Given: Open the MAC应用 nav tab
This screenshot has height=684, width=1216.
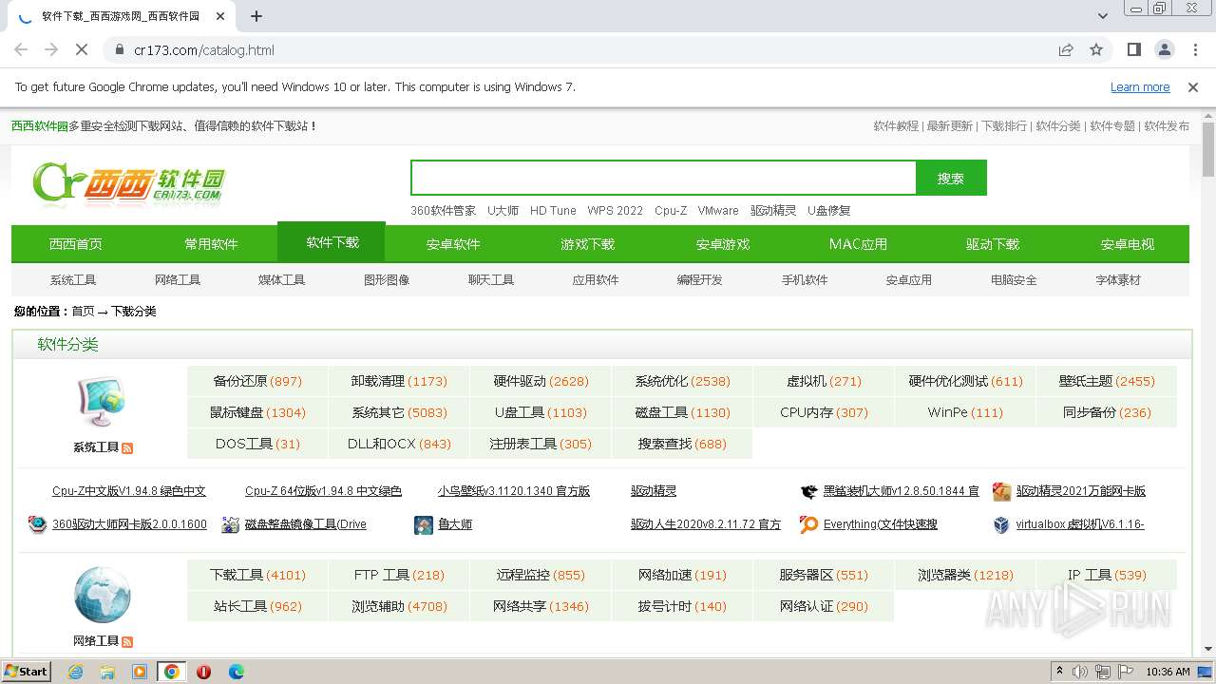Looking at the screenshot, I should pos(858,244).
